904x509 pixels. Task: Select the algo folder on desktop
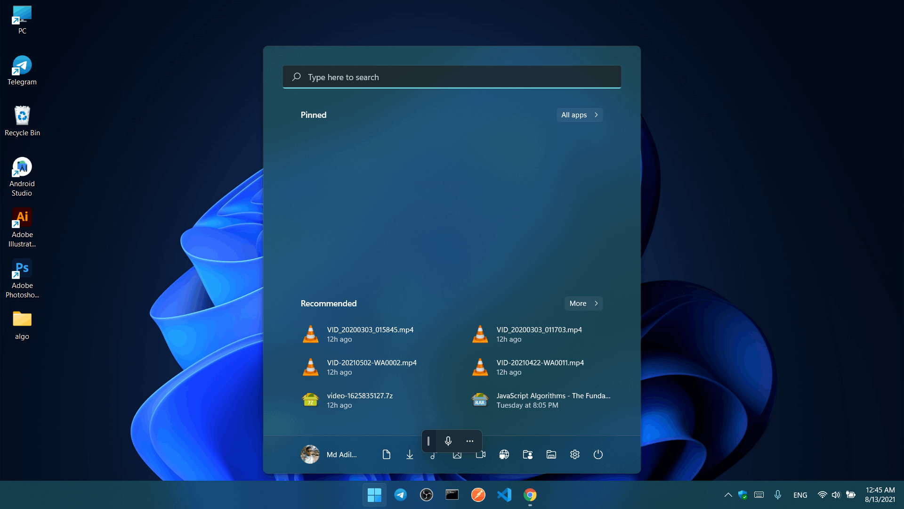click(22, 325)
